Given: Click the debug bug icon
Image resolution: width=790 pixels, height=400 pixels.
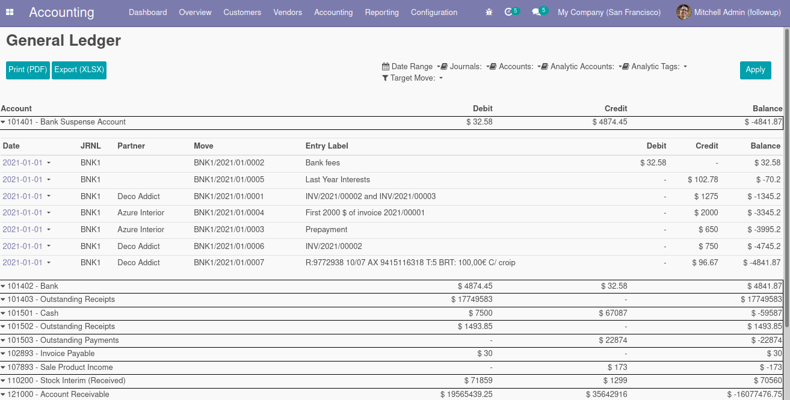Looking at the screenshot, I should coord(489,12).
